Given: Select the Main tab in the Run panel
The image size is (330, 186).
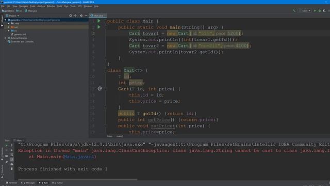Looking at the screenshot, I should (x=19, y=140).
